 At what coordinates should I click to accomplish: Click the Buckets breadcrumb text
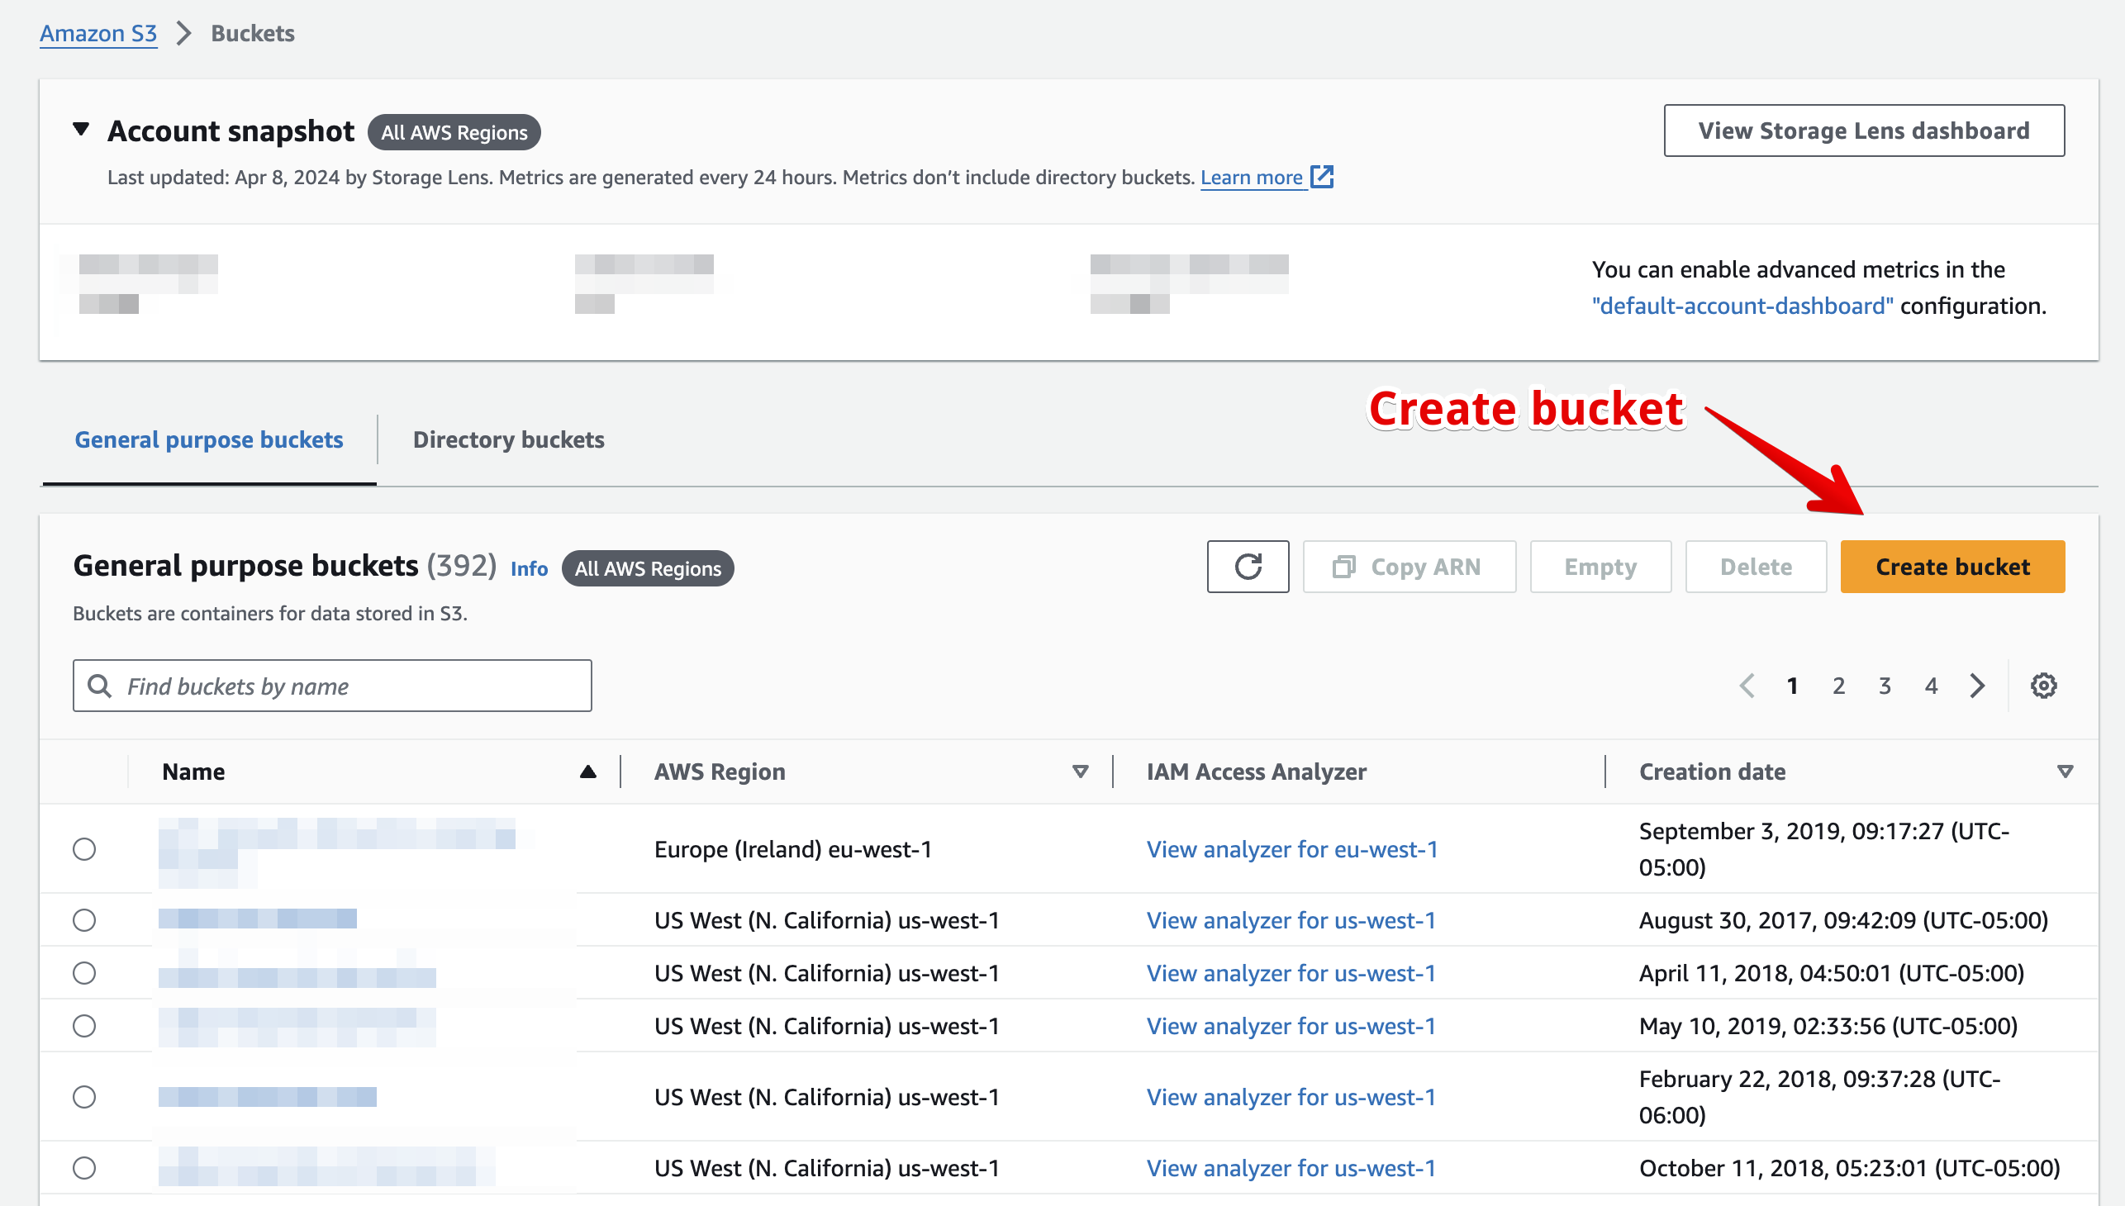point(252,33)
